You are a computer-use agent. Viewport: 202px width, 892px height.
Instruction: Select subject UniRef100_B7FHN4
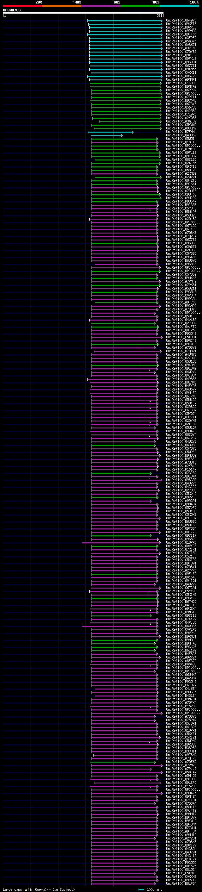click(181, 132)
